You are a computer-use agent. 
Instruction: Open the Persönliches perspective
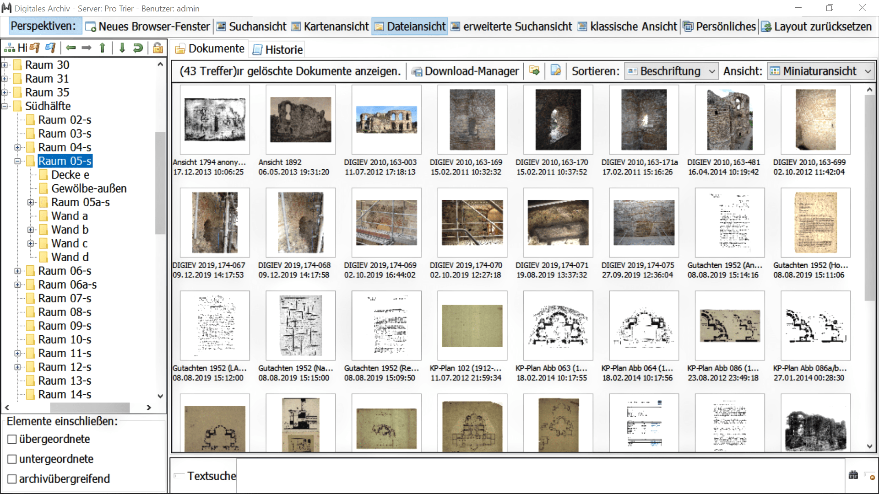720,27
